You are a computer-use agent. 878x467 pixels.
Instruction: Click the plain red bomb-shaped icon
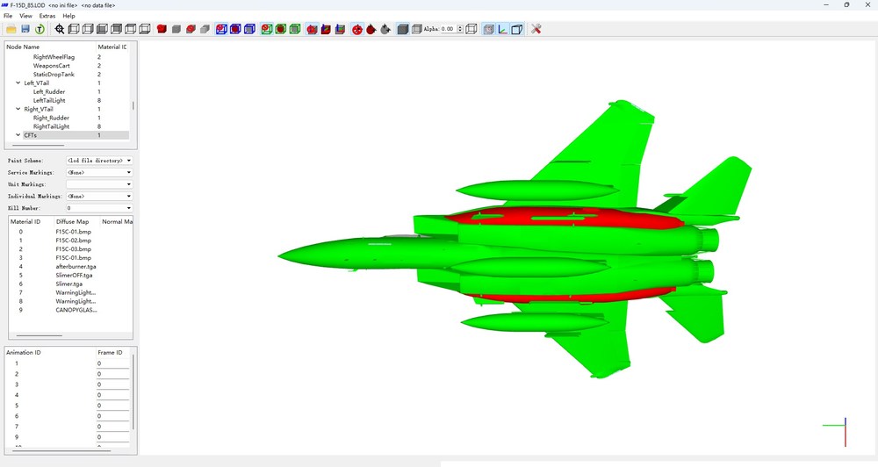click(371, 29)
